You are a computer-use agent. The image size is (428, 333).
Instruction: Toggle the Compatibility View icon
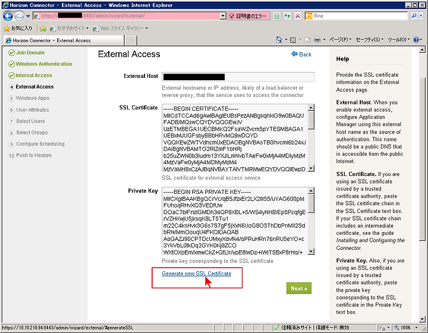[277, 16]
